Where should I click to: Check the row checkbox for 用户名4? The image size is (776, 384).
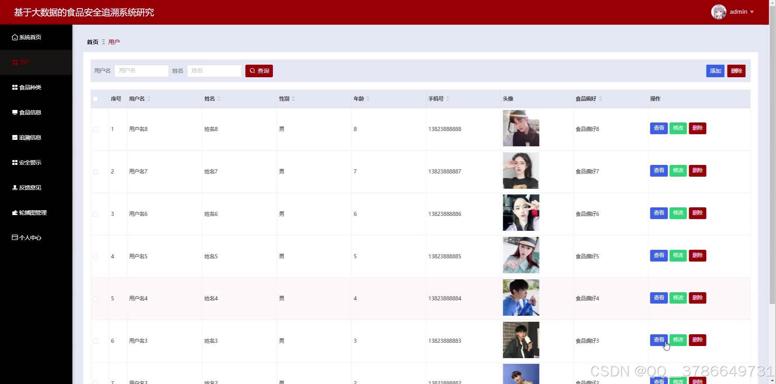pos(95,299)
